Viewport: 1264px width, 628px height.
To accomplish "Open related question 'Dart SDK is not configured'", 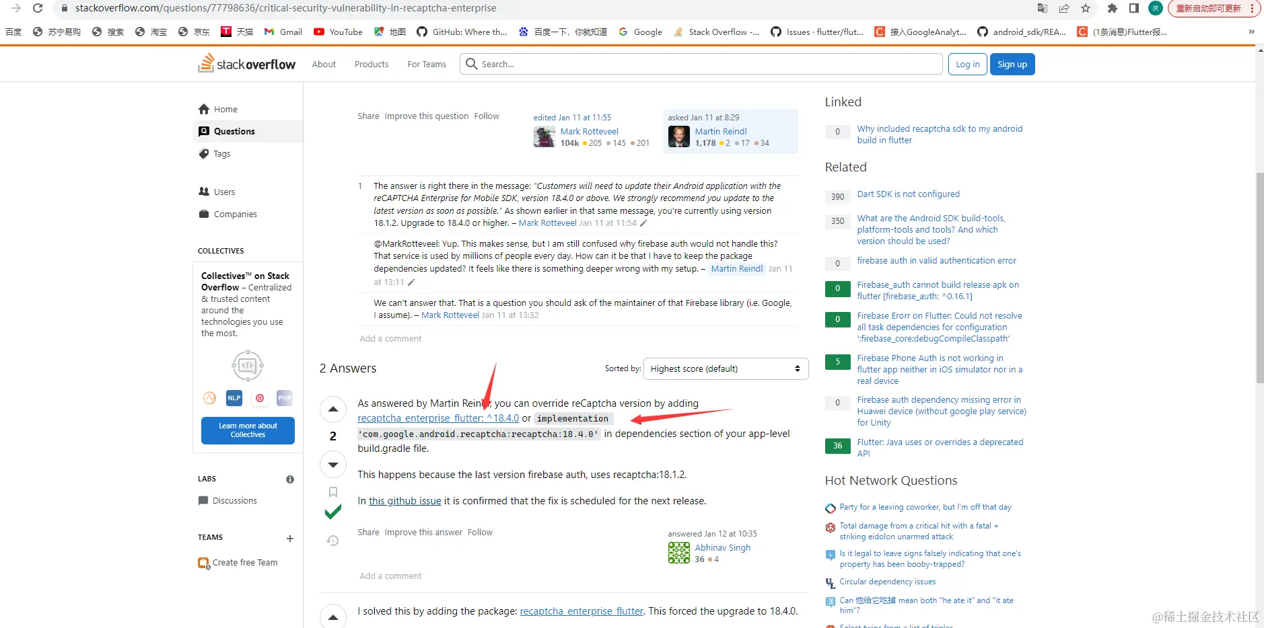I will pyautogui.click(x=908, y=194).
